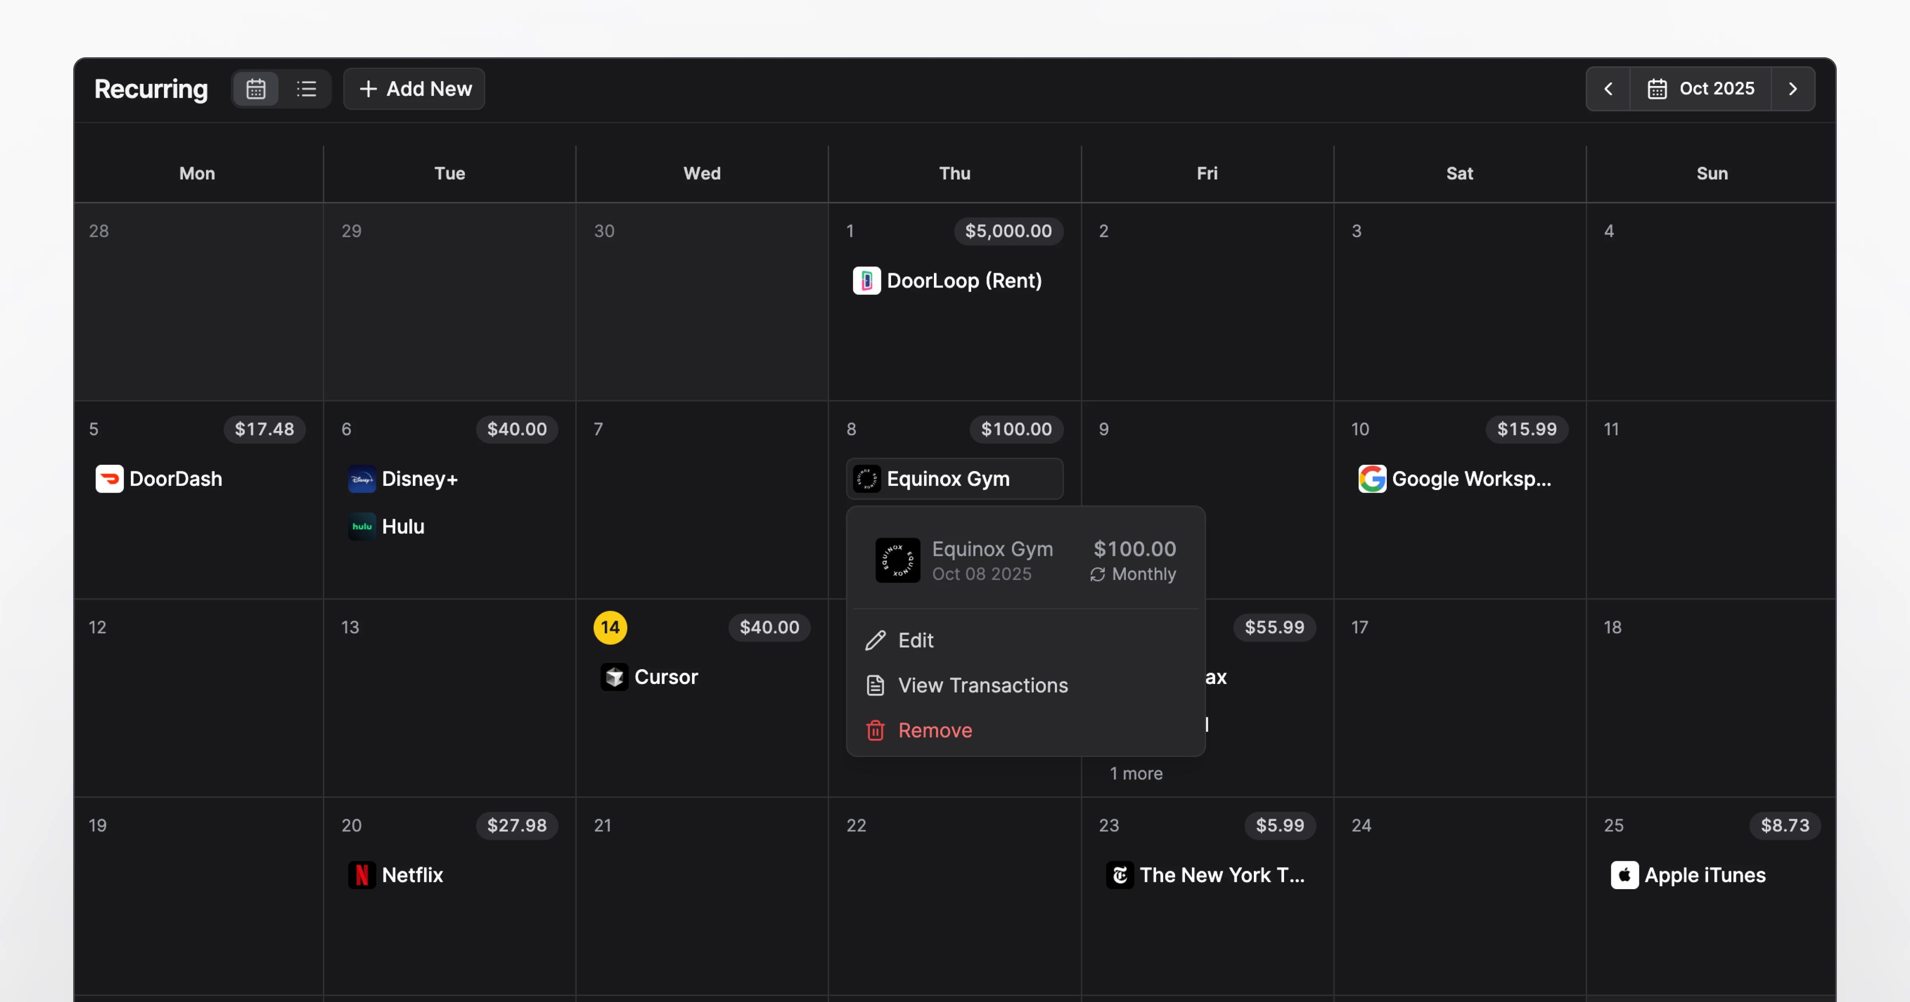1910x1002 pixels.
Task: Select Edit in the Equinox Gym menu
Action: (916, 640)
